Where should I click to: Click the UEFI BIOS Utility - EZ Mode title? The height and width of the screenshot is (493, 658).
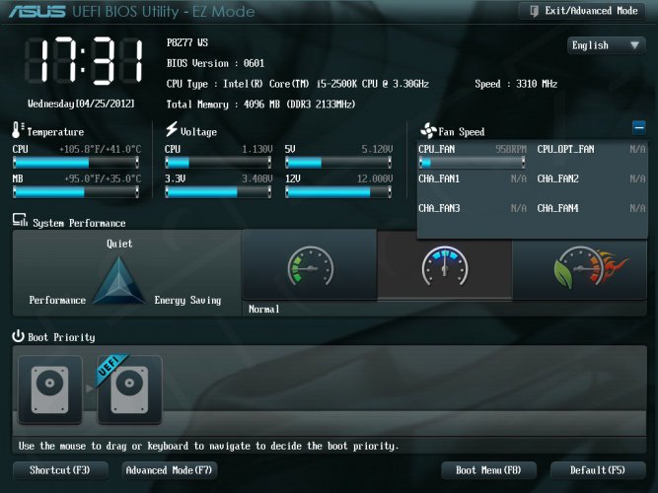164,11
